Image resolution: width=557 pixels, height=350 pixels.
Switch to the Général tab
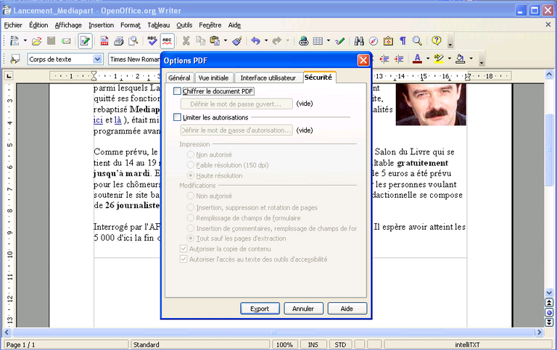tap(179, 78)
